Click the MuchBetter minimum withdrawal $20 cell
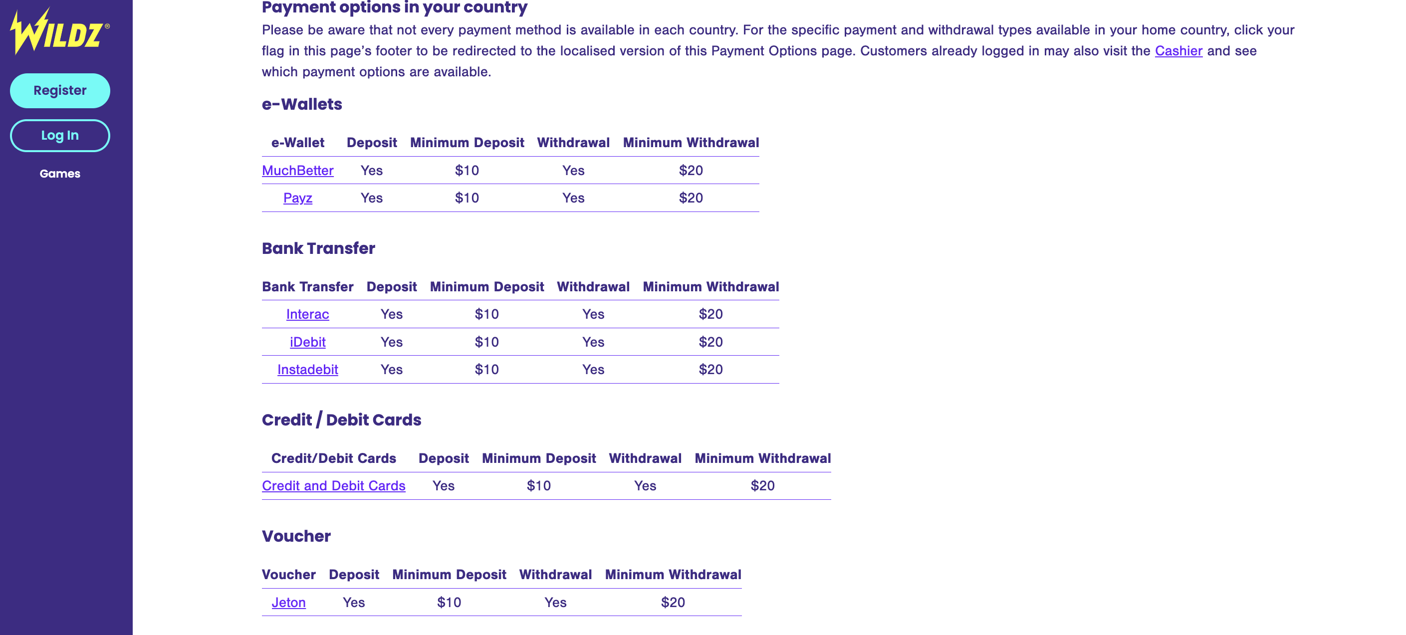 [x=691, y=170]
